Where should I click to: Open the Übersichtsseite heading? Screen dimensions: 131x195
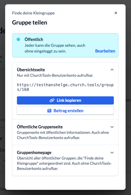[31, 70]
